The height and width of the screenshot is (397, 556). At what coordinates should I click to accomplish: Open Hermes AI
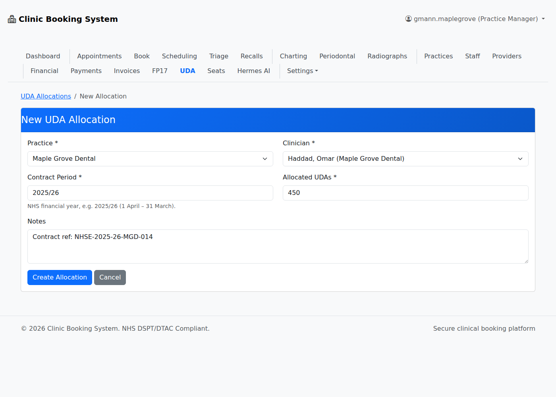pos(254,71)
